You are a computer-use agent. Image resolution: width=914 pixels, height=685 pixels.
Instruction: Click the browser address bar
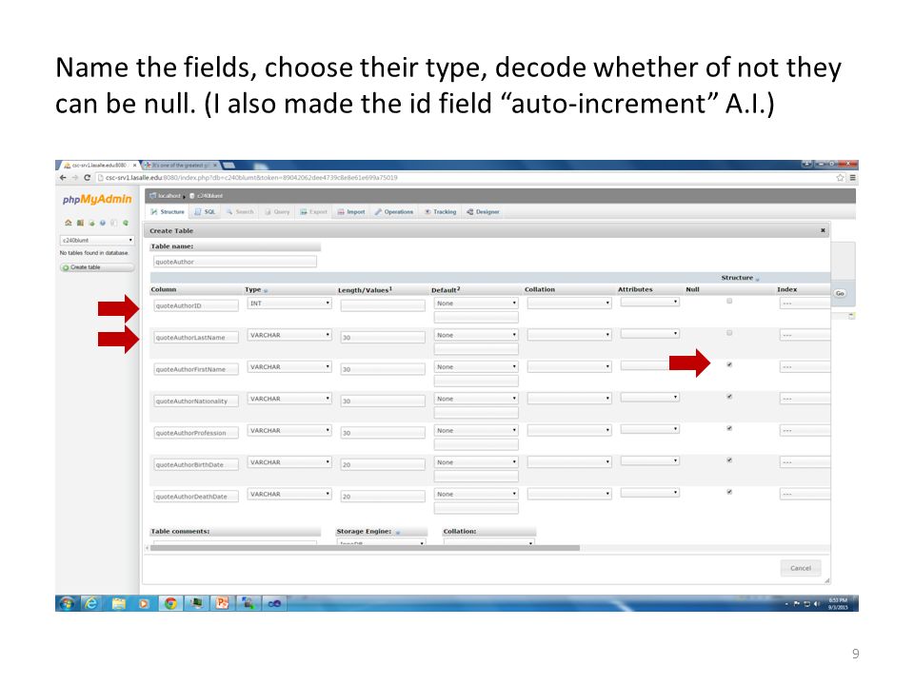(x=464, y=178)
